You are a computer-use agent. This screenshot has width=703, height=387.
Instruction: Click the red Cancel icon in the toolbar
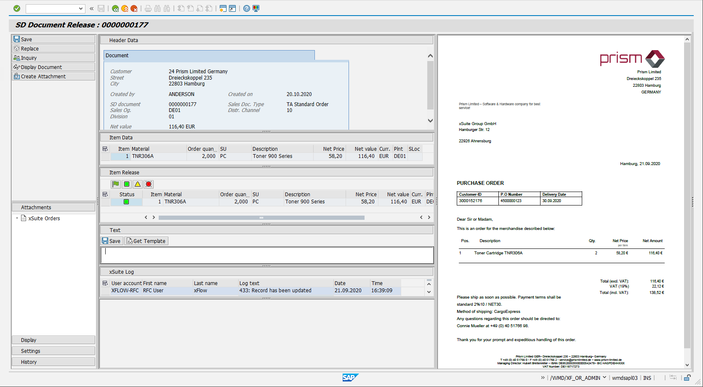pyautogui.click(x=133, y=8)
